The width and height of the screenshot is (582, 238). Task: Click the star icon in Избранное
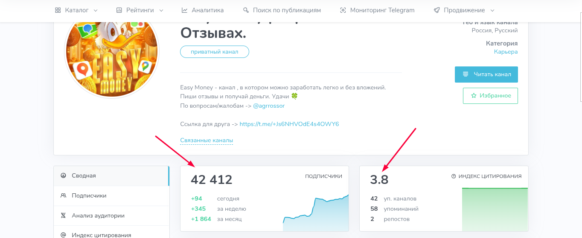pyautogui.click(x=474, y=96)
